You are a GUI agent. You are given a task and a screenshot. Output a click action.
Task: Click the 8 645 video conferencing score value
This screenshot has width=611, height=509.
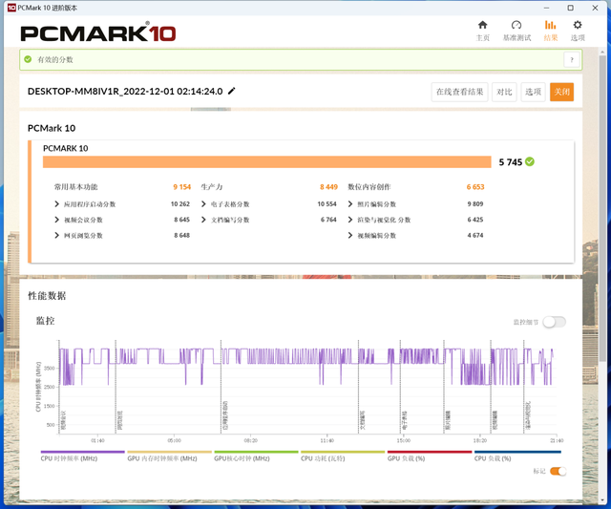181,220
